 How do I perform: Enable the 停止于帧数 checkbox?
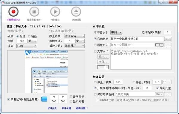coord(95,82)
